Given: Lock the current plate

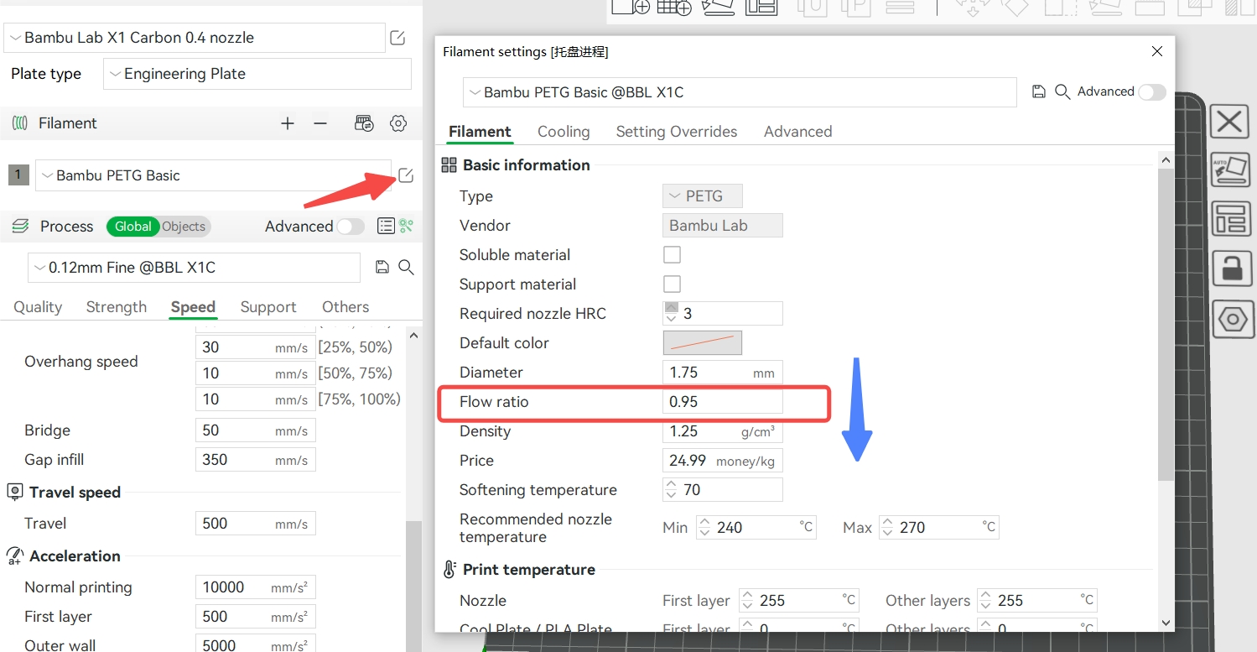Looking at the screenshot, I should [1230, 269].
